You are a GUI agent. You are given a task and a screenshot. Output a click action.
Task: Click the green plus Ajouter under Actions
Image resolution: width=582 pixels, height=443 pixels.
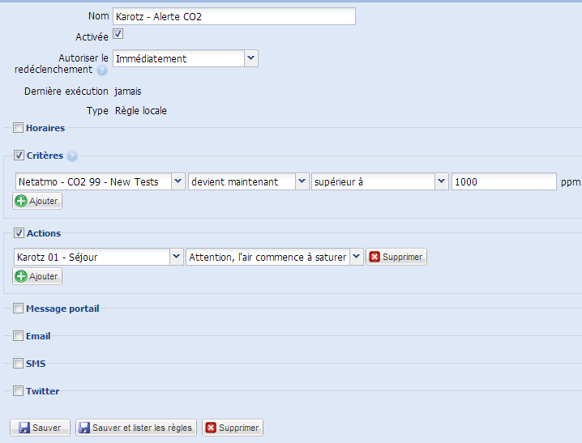click(x=37, y=276)
